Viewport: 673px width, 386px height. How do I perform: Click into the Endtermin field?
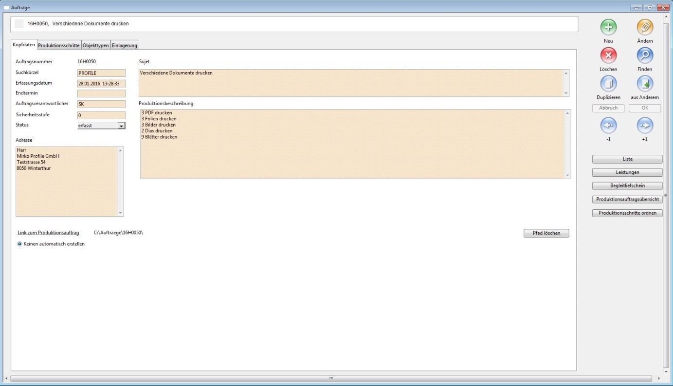(x=101, y=93)
